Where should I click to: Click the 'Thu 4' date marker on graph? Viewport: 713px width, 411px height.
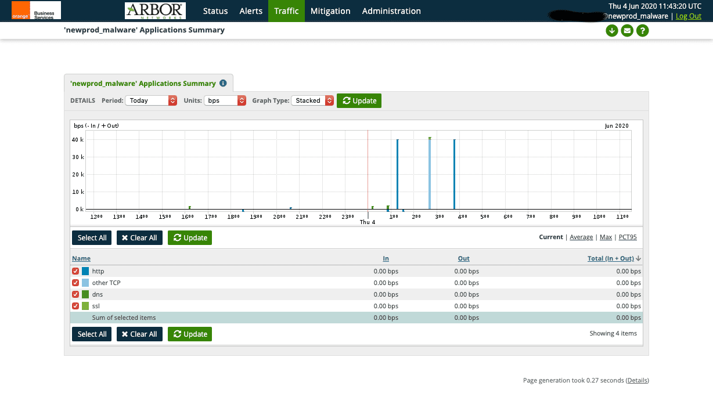pyautogui.click(x=368, y=222)
